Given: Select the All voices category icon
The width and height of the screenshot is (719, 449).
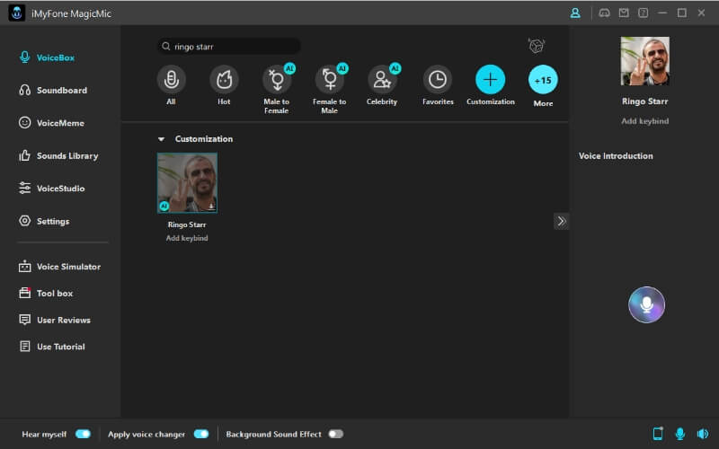Looking at the screenshot, I should pyautogui.click(x=171, y=79).
